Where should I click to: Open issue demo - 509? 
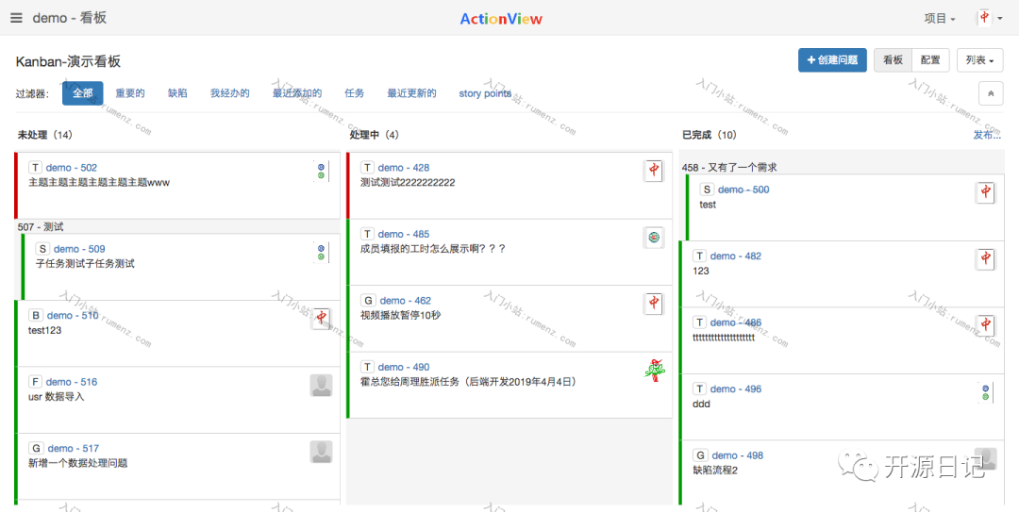[79, 249]
